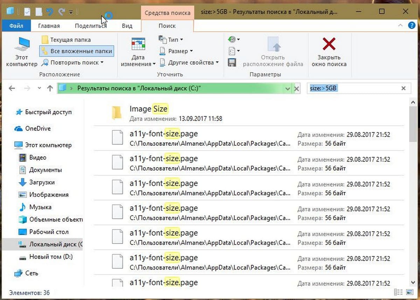This screenshot has width=420, height=300.
Task: Select Текущая папка search scope
Action: pos(66,40)
